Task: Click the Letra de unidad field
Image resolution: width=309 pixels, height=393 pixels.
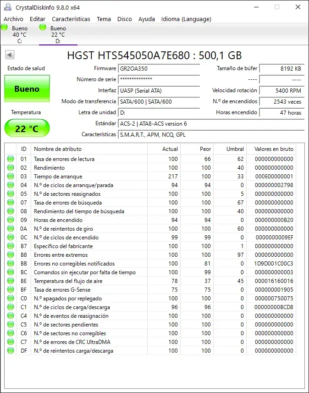Action: tap(159, 112)
